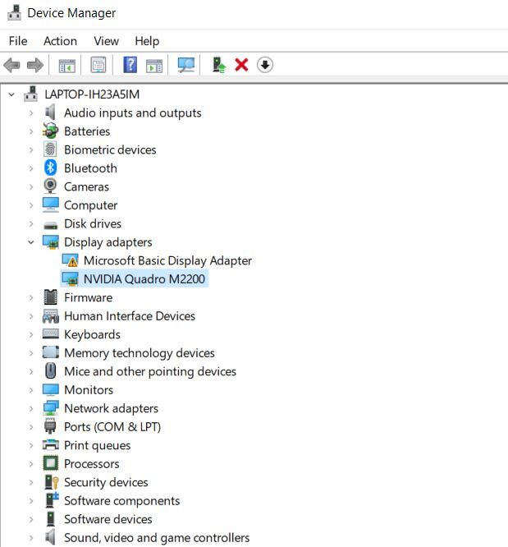Click the Network adapters icon
The width and height of the screenshot is (508, 547).
coord(51,408)
